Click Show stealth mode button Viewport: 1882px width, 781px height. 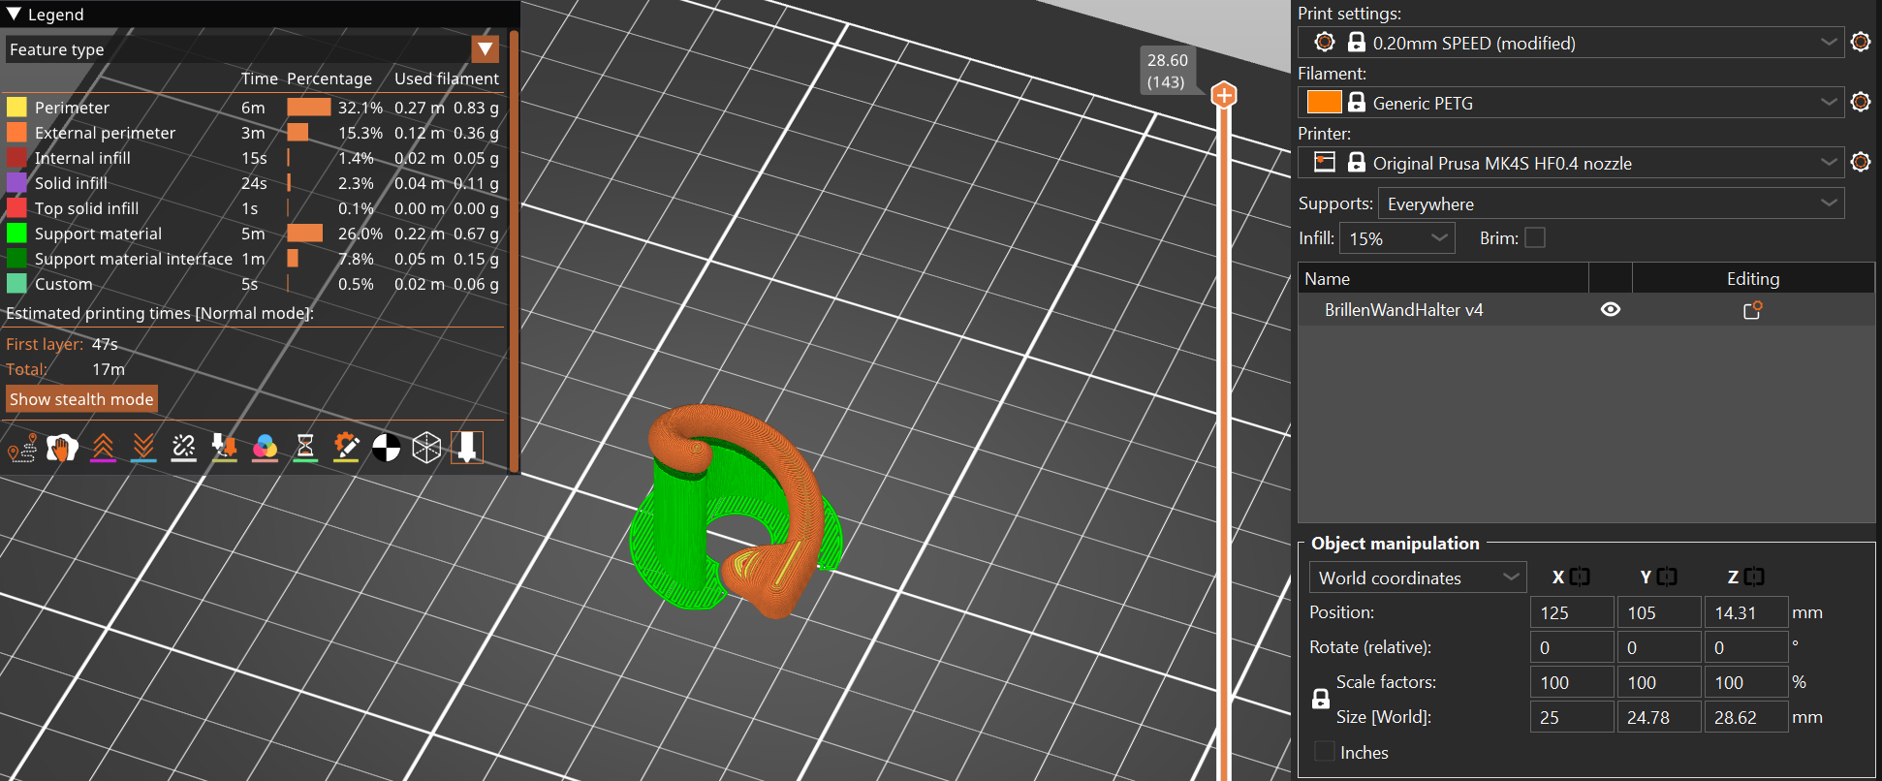pos(81,399)
